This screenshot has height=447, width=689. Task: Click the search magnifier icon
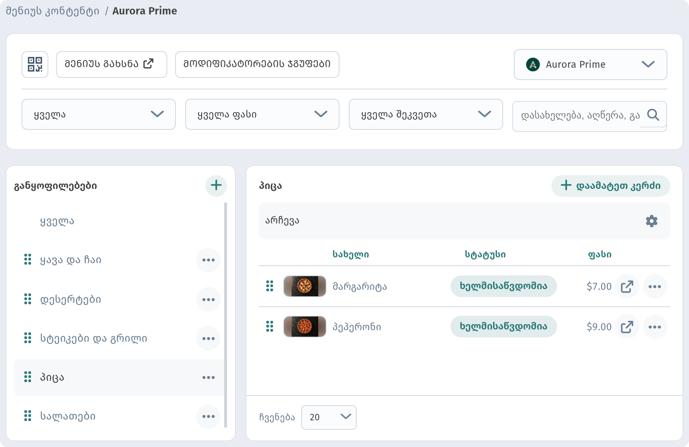pos(653,115)
